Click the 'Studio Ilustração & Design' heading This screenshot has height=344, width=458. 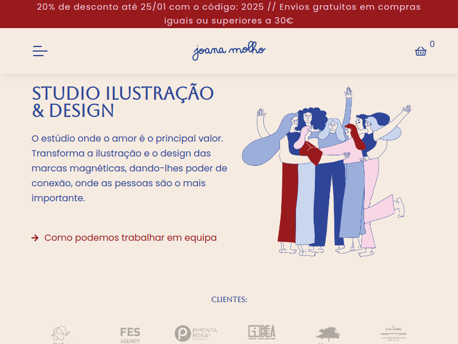[123, 102]
